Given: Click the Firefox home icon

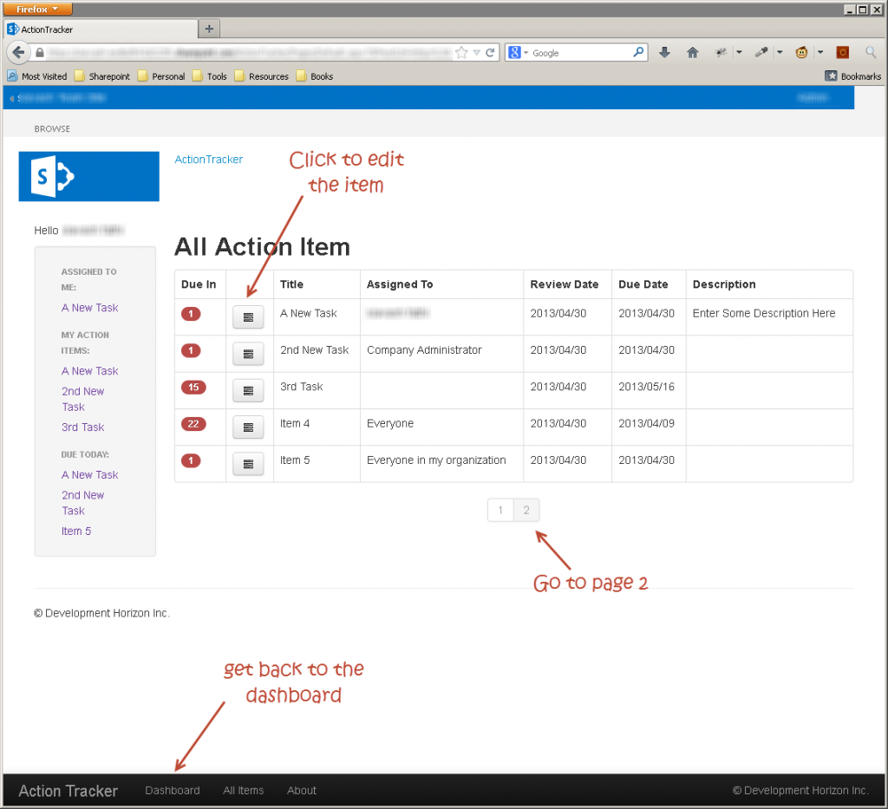Looking at the screenshot, I should coord(692,52).
